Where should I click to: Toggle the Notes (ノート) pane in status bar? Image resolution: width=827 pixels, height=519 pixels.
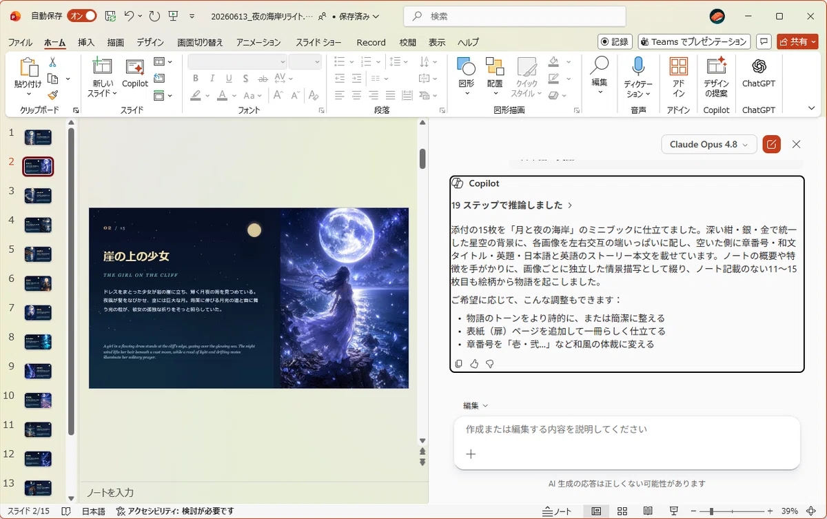click(x=557, y=511)
